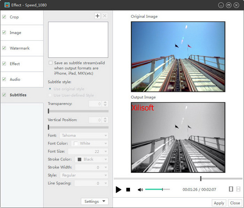Click the Apply button
Image resolution: width=244 pixels, height=208 pixels.
(x=219, y=203)
